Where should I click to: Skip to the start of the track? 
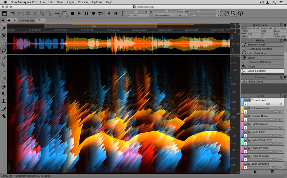click(109, 13)
